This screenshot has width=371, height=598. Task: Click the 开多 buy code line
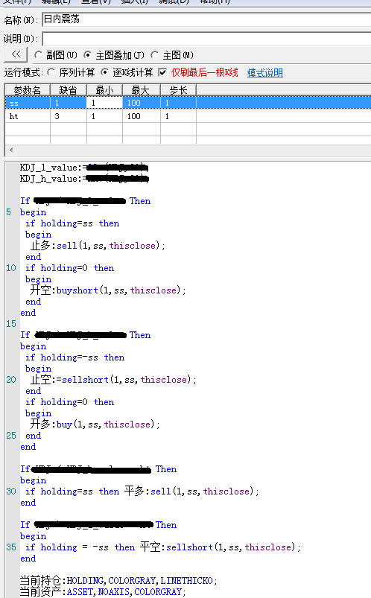95,424
